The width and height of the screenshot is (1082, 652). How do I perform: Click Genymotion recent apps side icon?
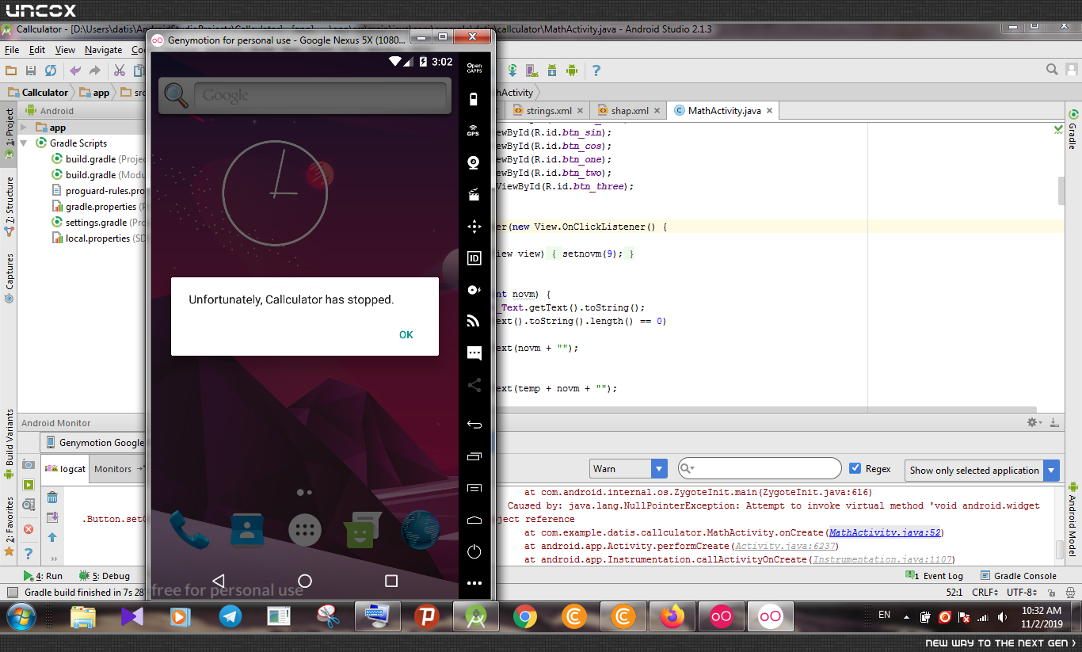(x=474, y=456)
